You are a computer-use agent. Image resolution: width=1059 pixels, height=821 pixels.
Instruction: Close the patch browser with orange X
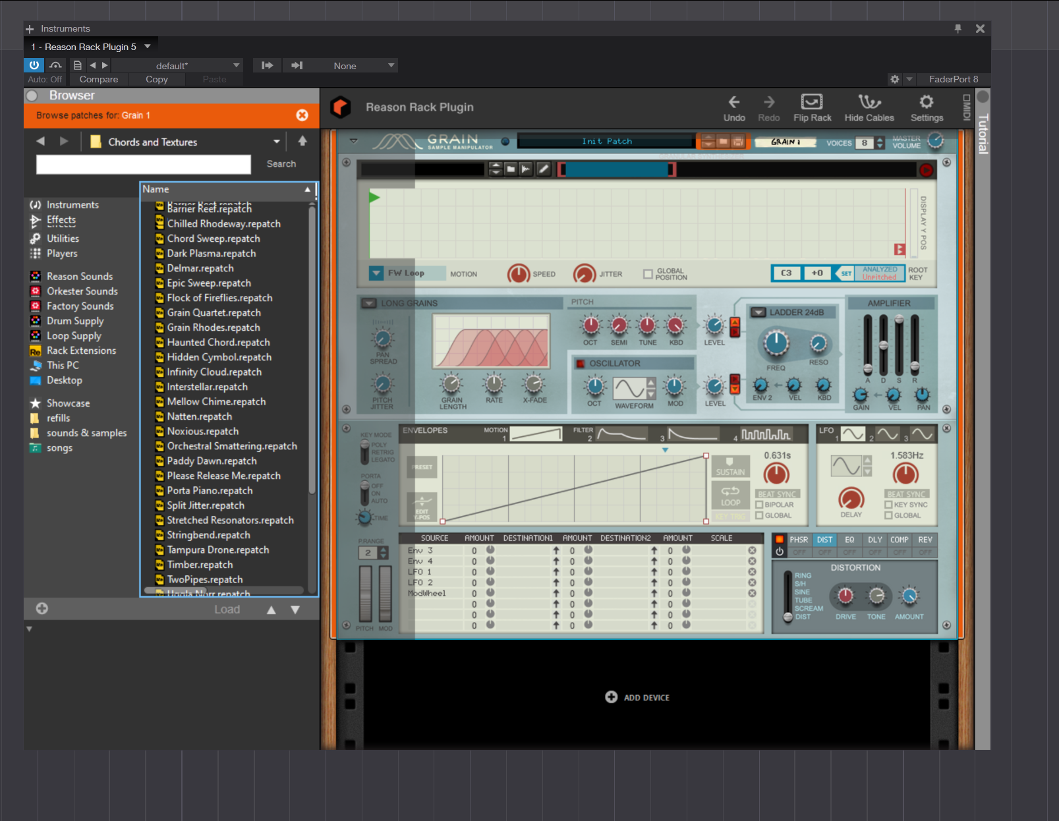pos(302,115)
